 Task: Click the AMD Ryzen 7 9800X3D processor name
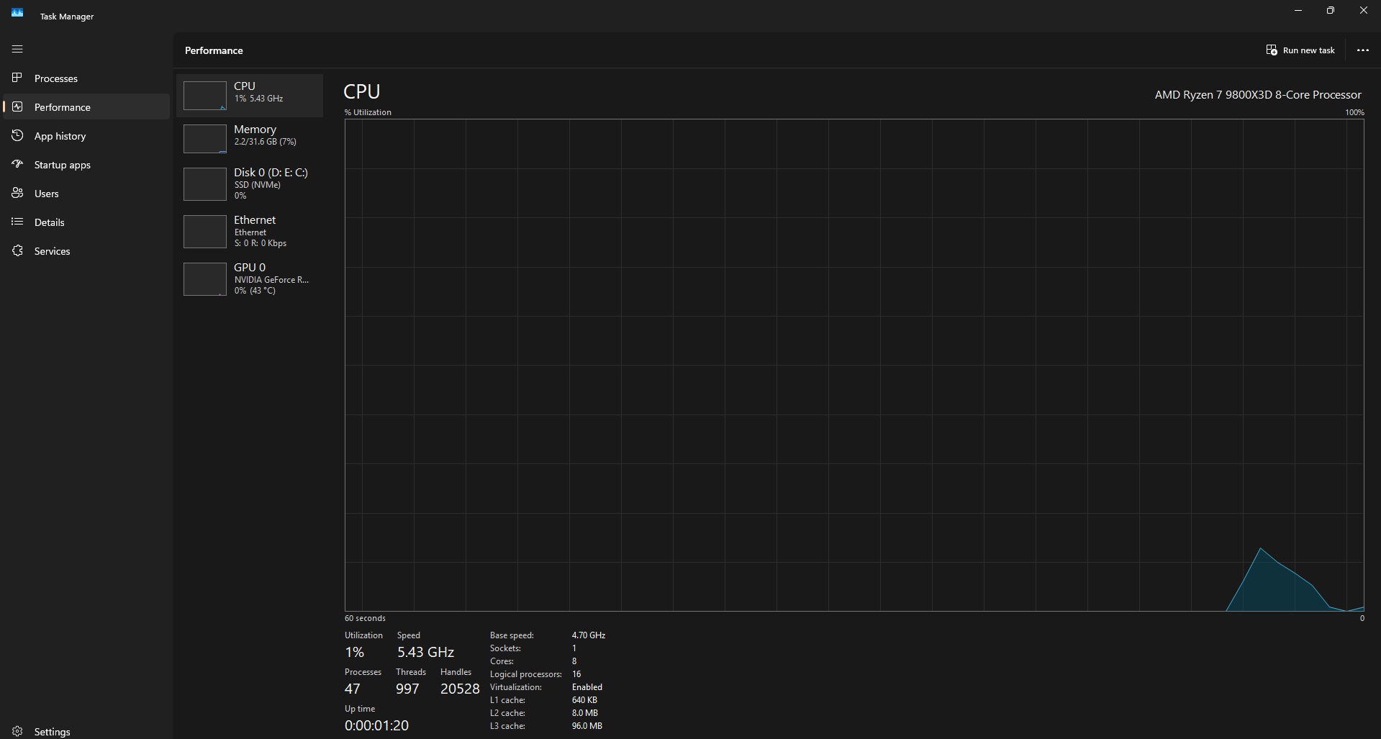click(1258, 95)
